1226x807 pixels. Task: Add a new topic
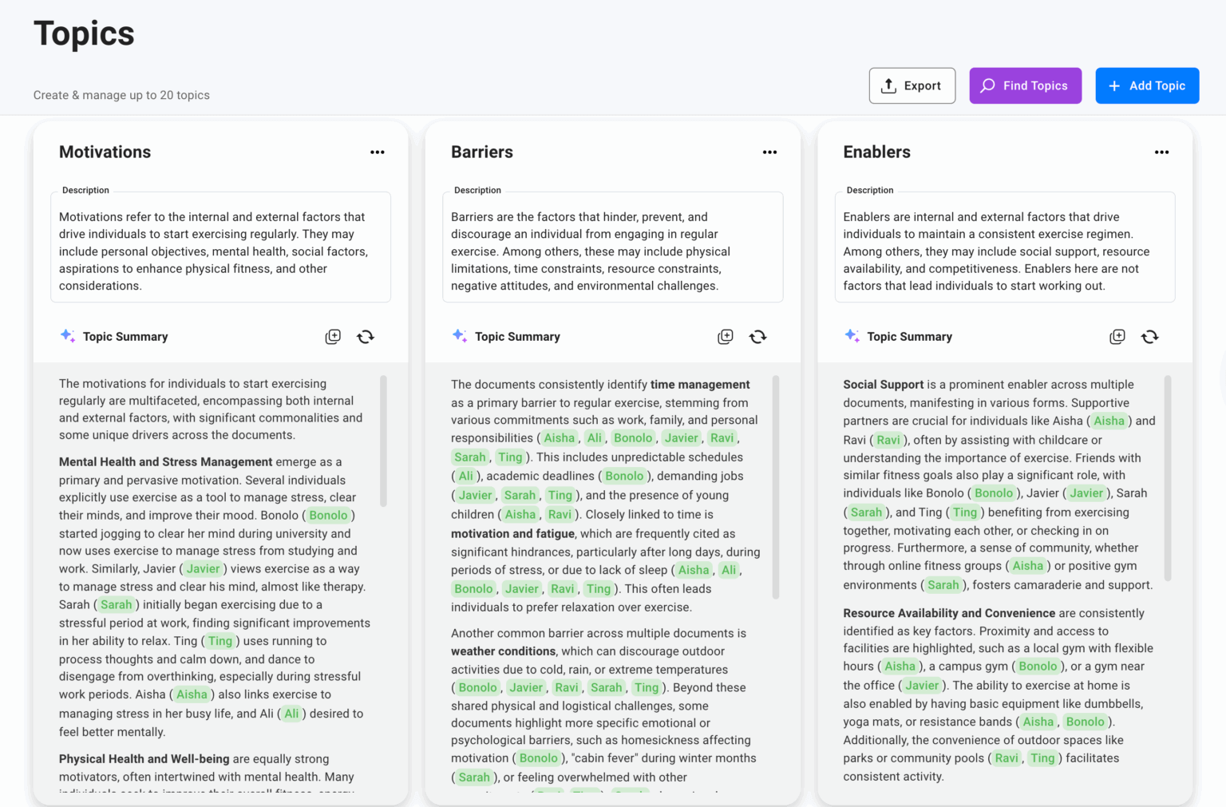coord(1146,85)
